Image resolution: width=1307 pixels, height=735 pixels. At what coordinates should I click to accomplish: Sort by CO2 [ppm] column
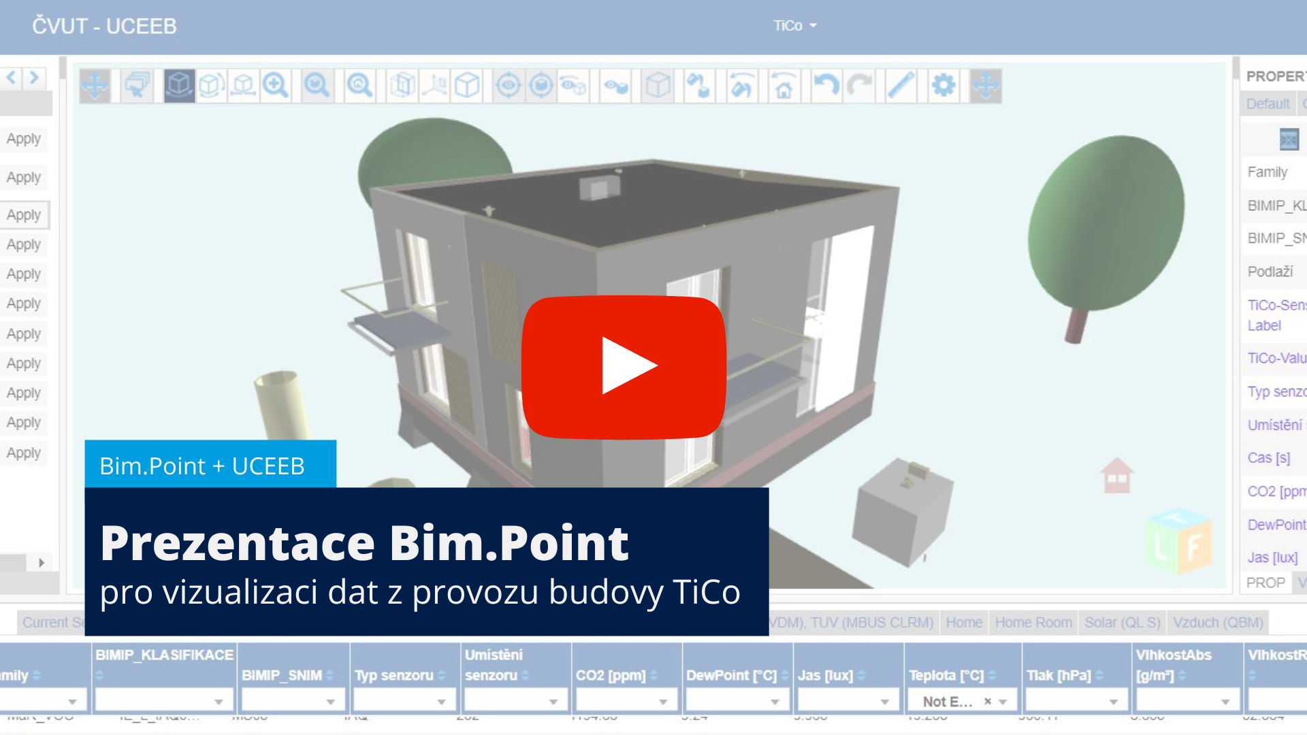(654, 675)
